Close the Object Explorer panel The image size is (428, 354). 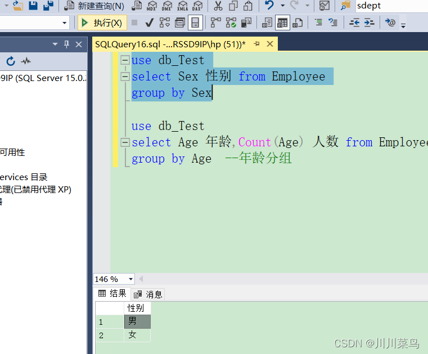click(79, 44)
